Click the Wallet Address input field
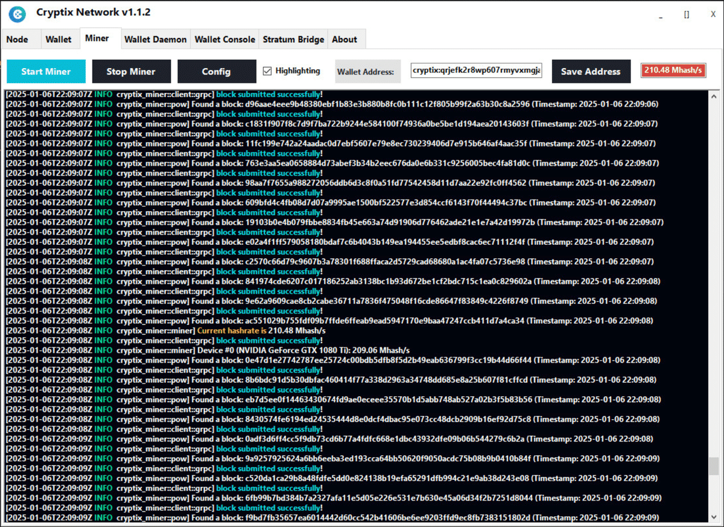 pos(477,71)
